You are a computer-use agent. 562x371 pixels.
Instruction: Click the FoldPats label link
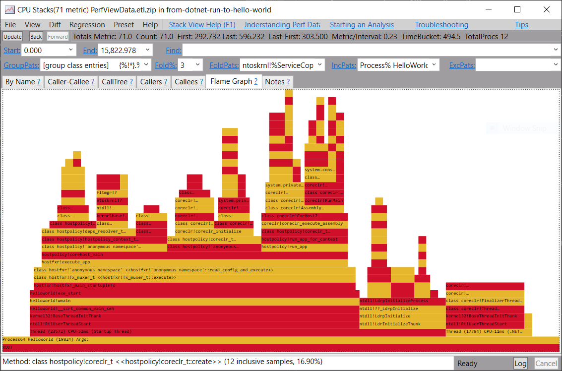224,65
